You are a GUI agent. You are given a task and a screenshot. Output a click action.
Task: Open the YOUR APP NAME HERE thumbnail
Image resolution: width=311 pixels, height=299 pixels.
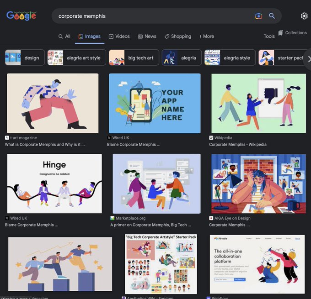pos(155,103)
